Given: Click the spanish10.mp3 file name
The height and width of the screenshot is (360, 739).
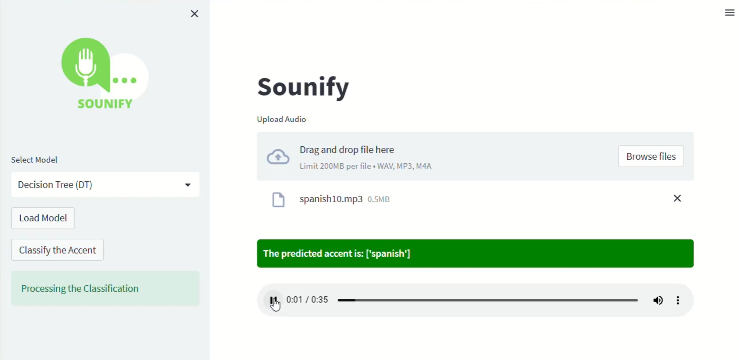Looking at the screenshot, I should point(331,199).
